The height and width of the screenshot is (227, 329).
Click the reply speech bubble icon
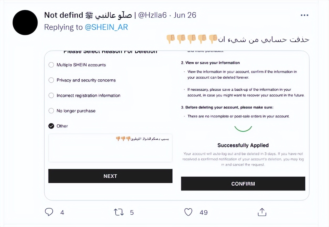pyautogui.click(x=49, y=212)
